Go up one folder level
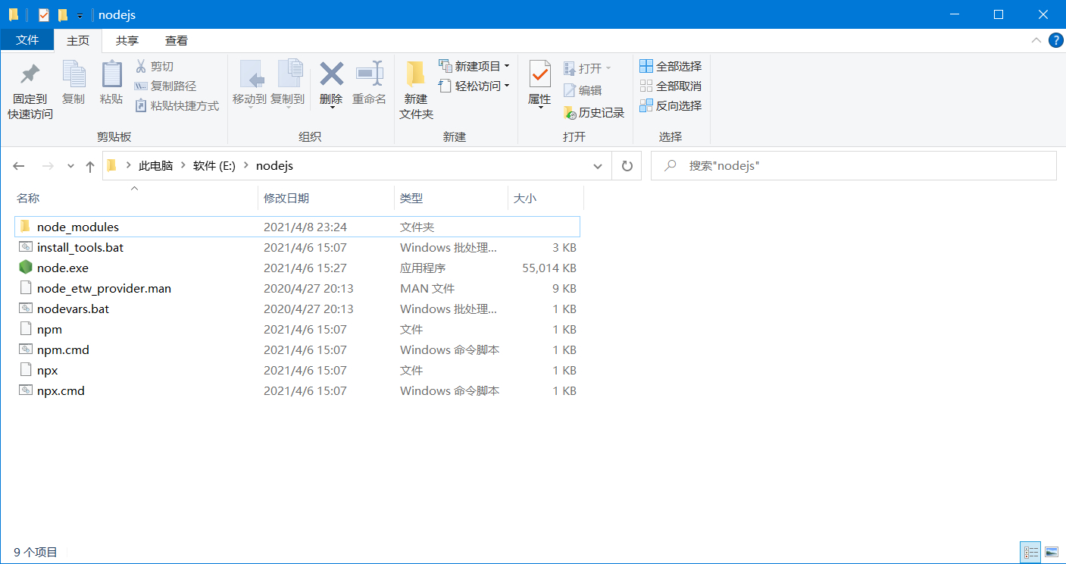The image size is (1066, 564). 90,166
